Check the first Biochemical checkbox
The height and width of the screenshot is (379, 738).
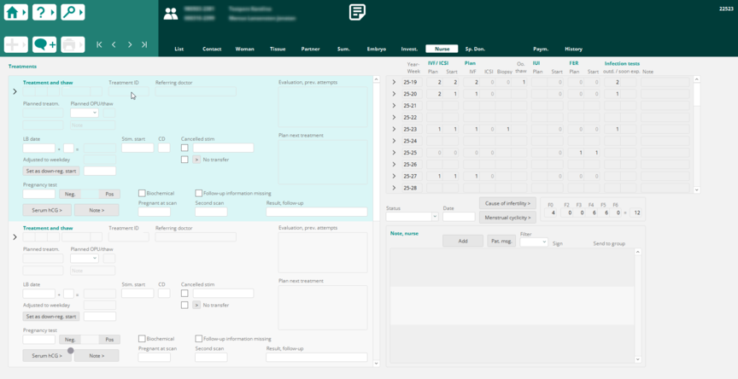pos(142,194)
